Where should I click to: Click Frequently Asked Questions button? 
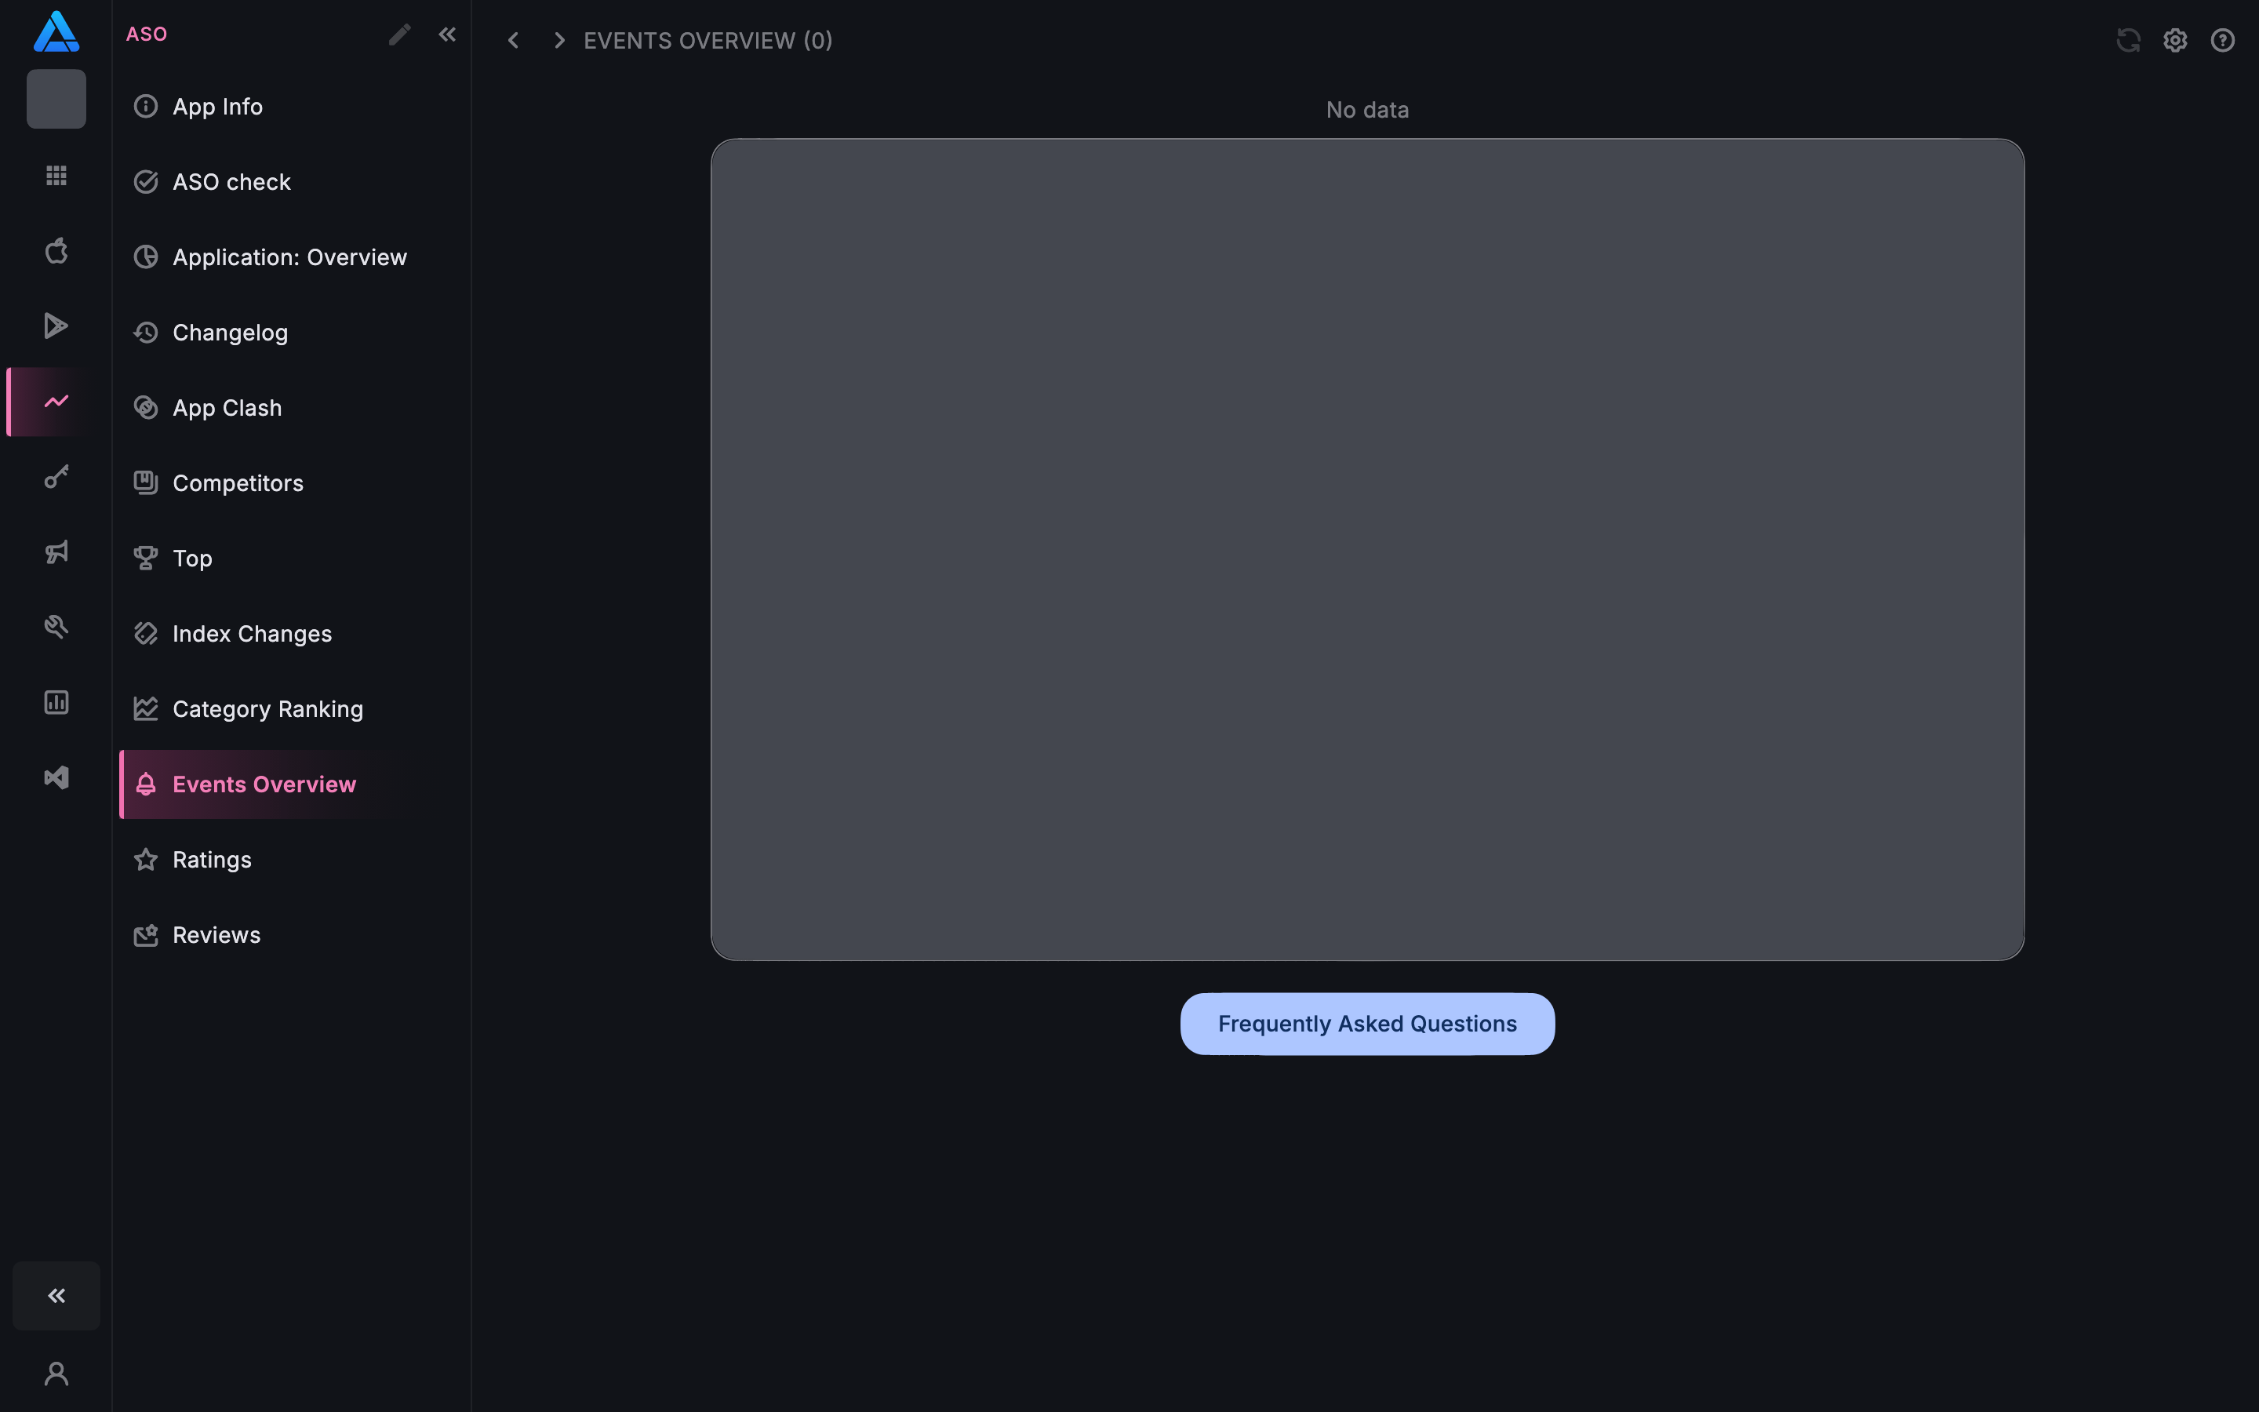pyautogui.click(x=1367, y=1024)
